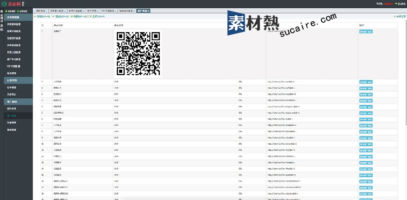Collapse the sidebar group header above 订单管理
This screenshot has width=407, height=200.
[x=18, y=81]
